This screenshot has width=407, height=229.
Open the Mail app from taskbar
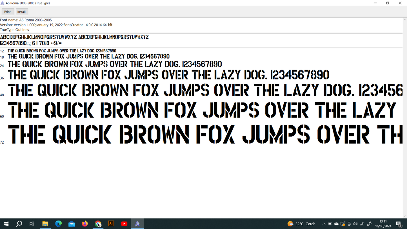click(x=72, y=223)
